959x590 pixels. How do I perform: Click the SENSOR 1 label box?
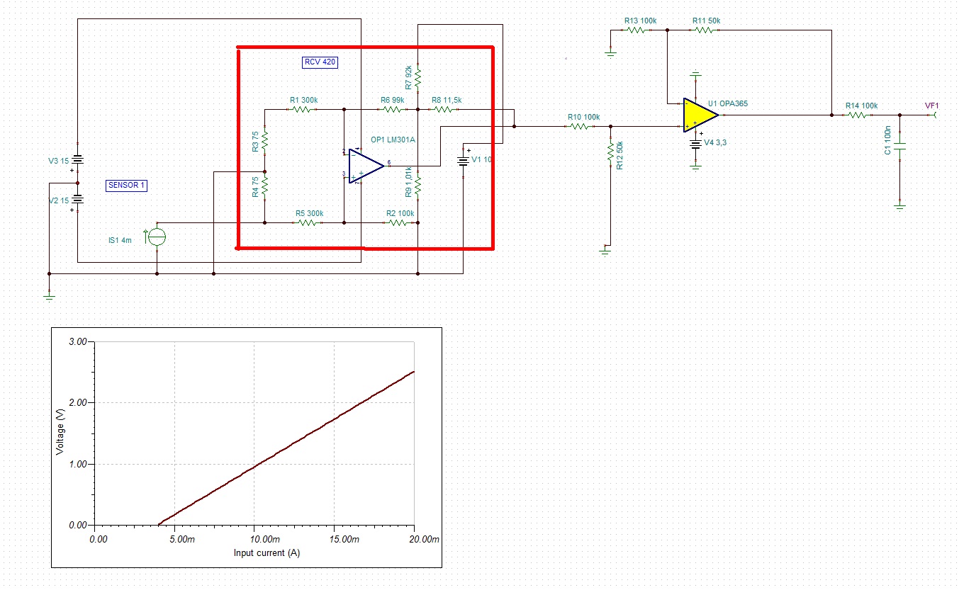[x=126, y=186]
